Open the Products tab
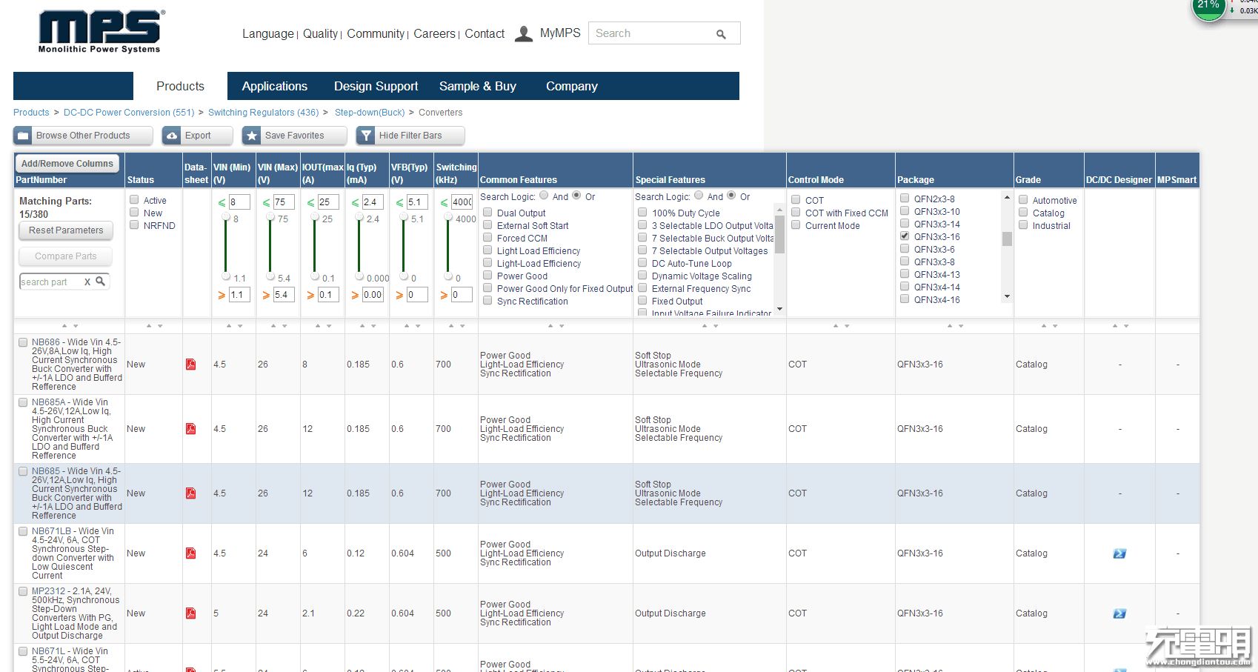 click(x=180, y=86)
